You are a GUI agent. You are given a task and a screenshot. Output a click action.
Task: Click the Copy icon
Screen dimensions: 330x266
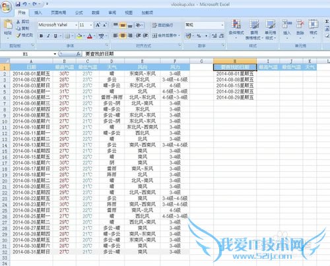coord(18,28)
